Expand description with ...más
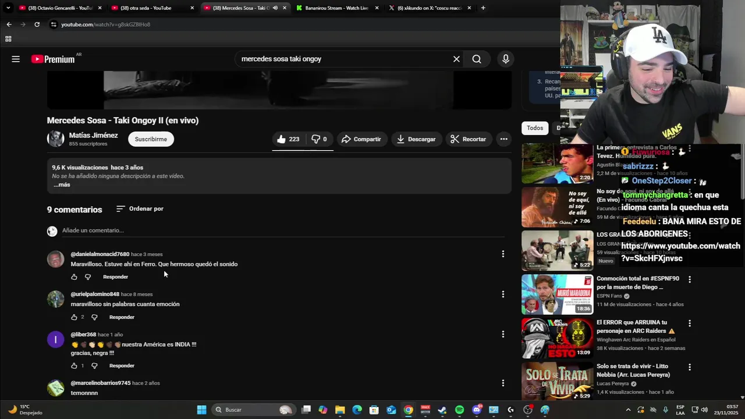This screenshot has width=745, height=419. 62,184
